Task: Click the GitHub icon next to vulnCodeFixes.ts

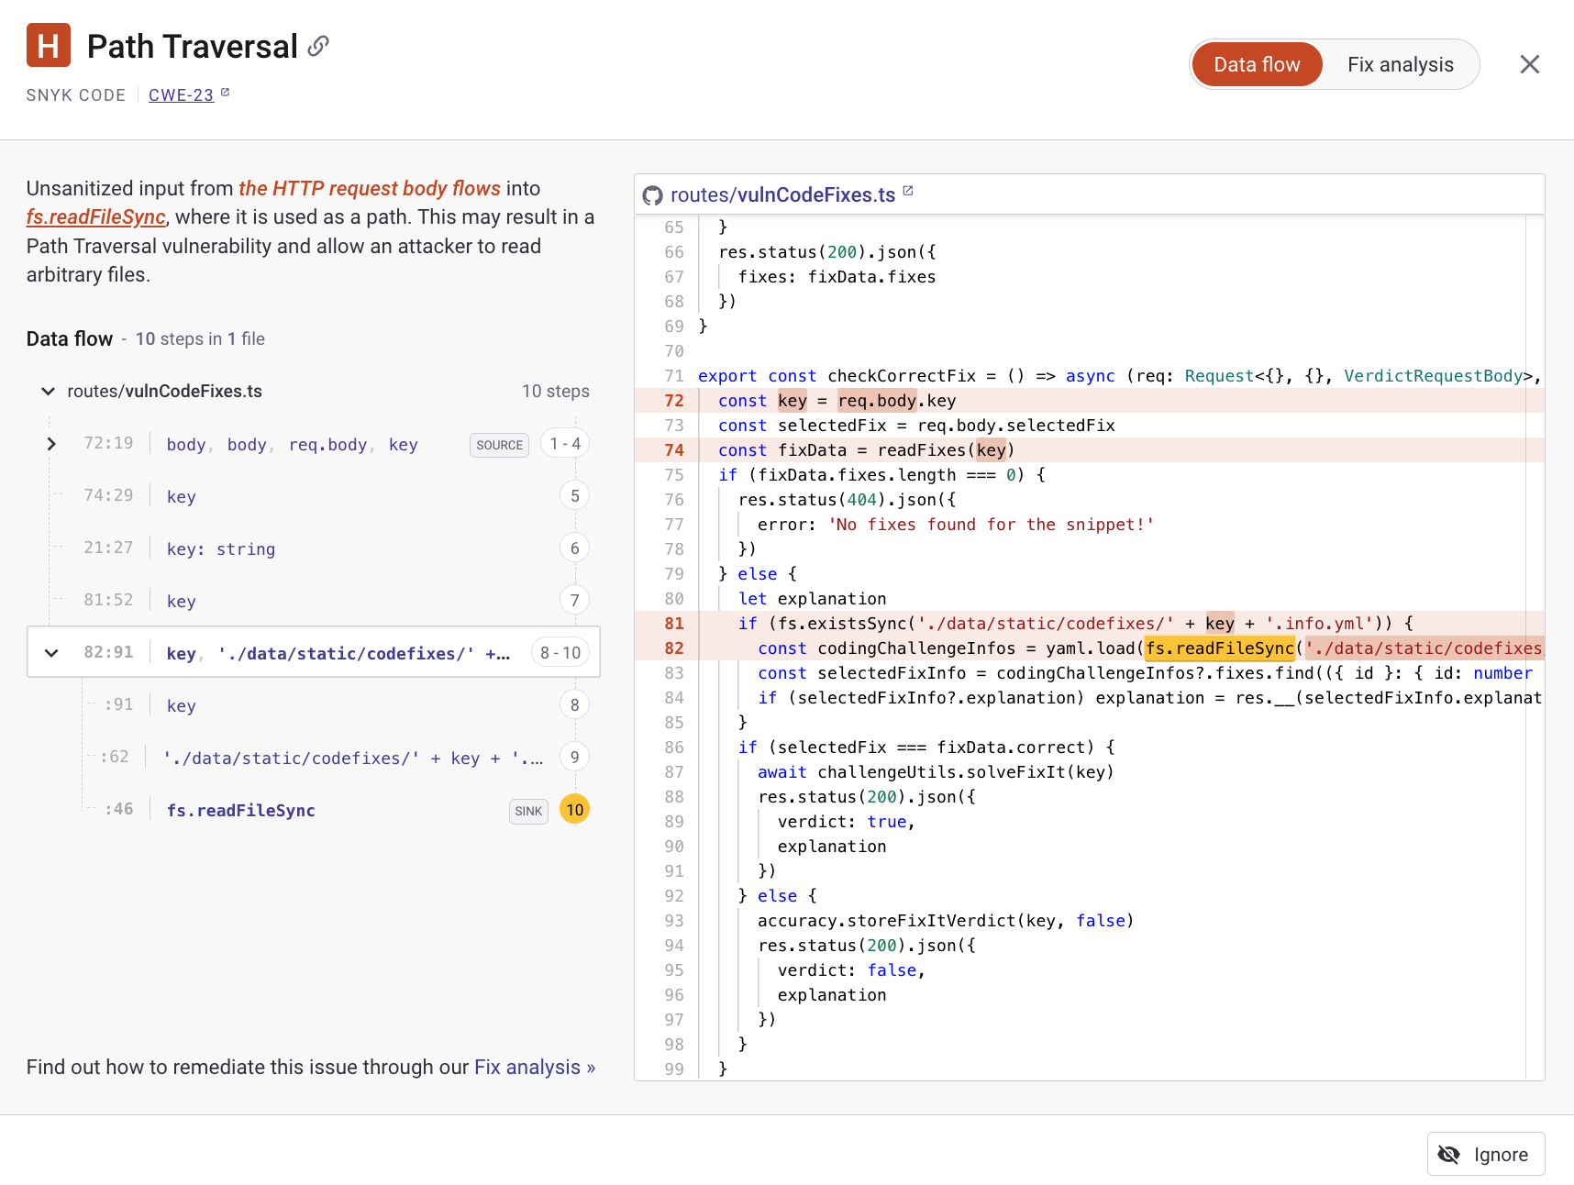Action: (653, 194)
